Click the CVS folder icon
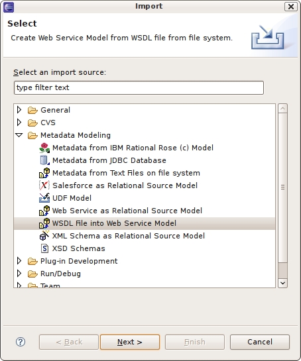This screenshot has height=361, width=301. (x=32, y=123)
